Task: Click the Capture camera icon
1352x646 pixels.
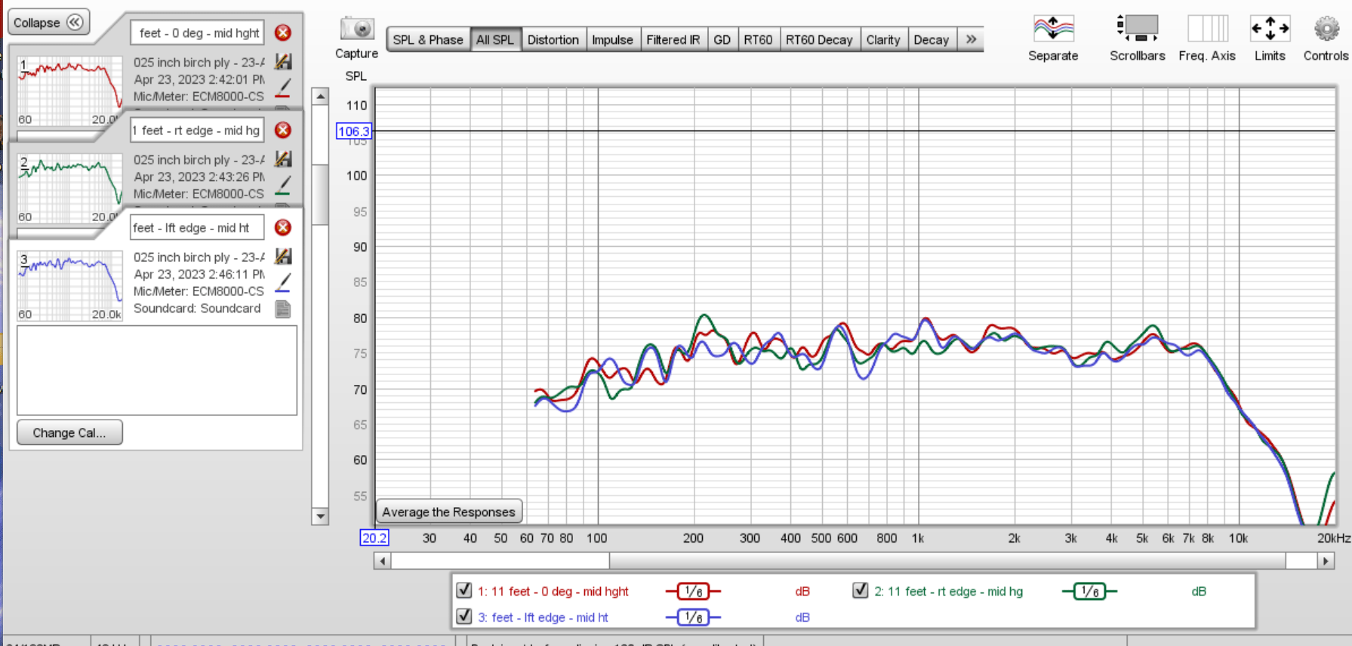Action: 357,29
